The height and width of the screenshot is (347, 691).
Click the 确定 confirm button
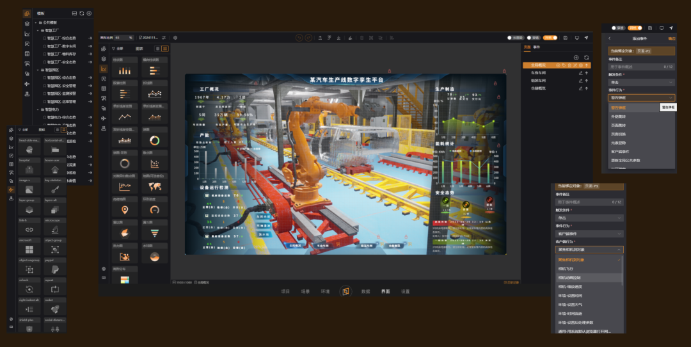click(671, 38)
